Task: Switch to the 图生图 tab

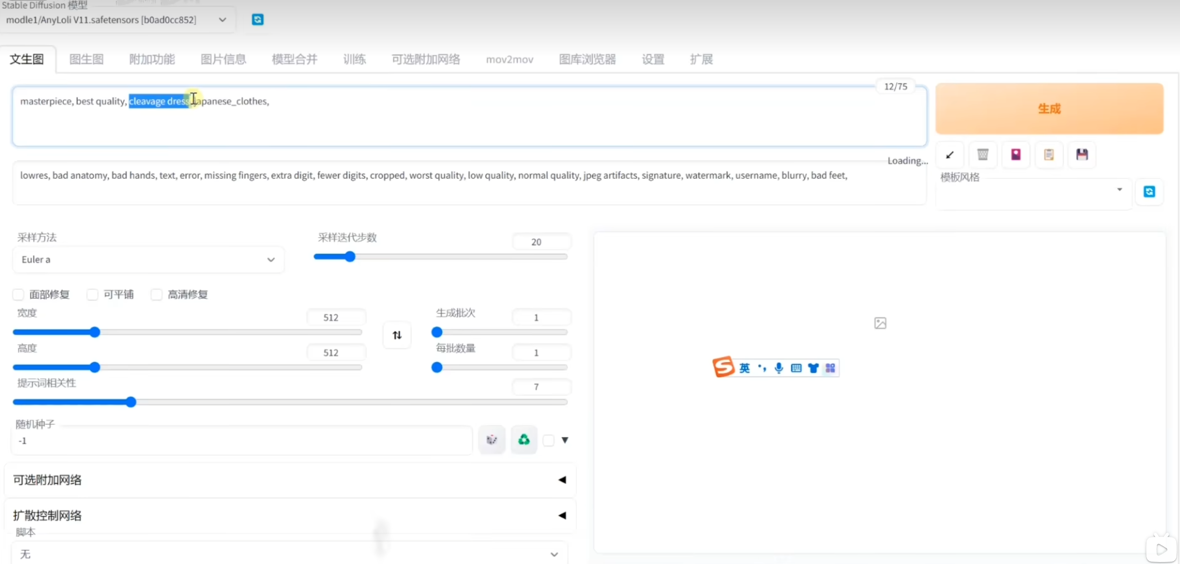Action: pyautogui.click(x=86, y=60)
